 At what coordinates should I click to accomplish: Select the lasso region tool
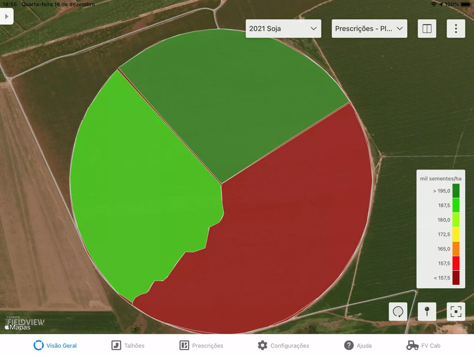[x=398, y=311]
